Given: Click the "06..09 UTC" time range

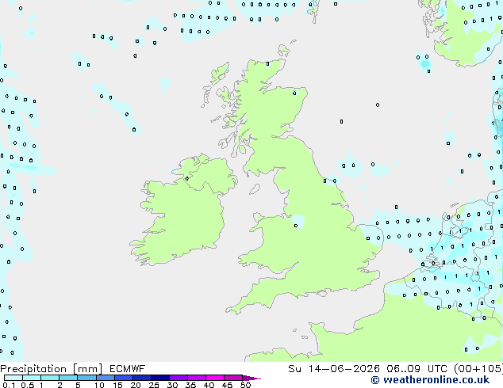Looking at the screenshot, I should coord(417,369).
